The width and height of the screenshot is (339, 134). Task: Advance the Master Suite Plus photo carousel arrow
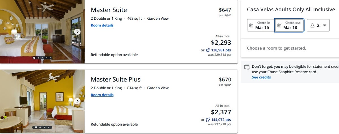(x=77, y=101)
